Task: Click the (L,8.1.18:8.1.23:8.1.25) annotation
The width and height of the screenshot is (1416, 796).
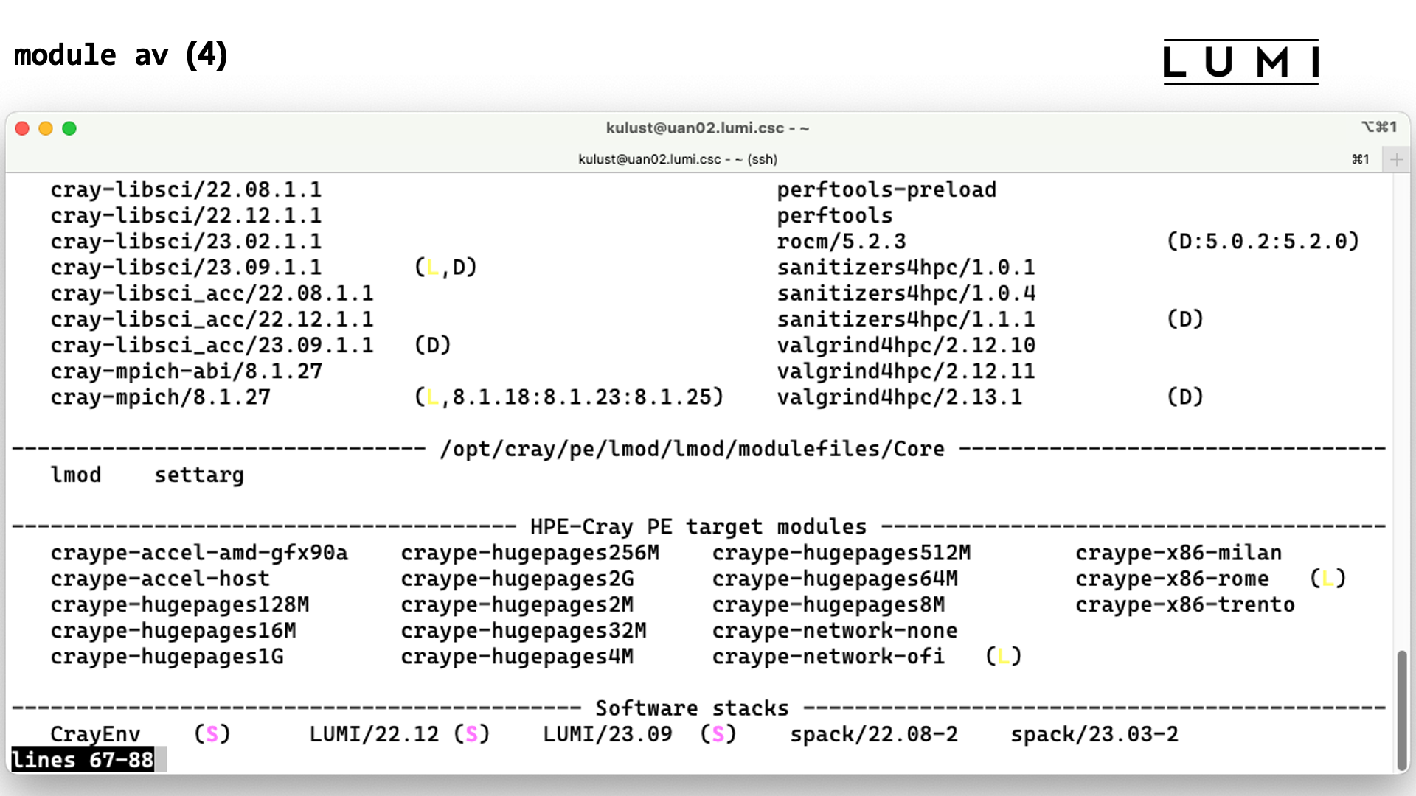Action: [569, 397]
